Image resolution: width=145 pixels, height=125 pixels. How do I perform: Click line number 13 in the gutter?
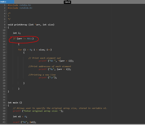click(x=4, y=39)
